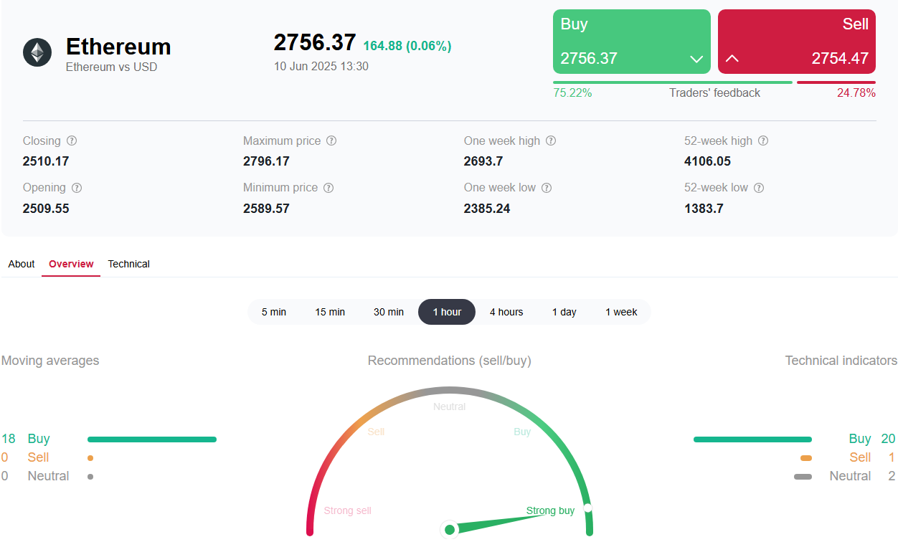898x542 pixels.
Task: Select the 5 min timeframe
Action: click(274, 312)
